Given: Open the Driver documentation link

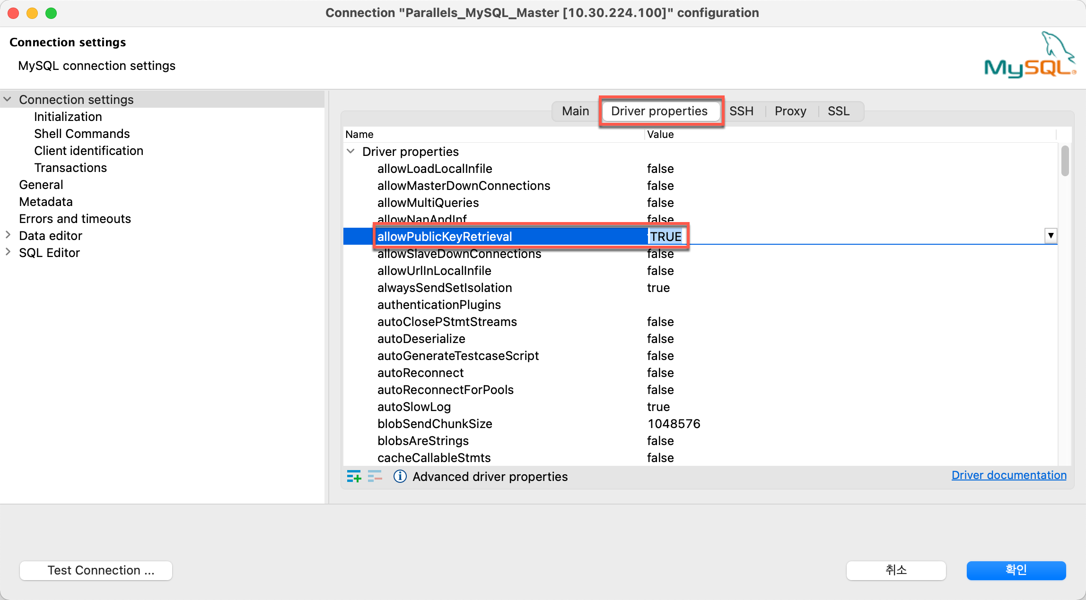Looking at the screenshot, I should pyautogui.click(x=1008, y=475).
